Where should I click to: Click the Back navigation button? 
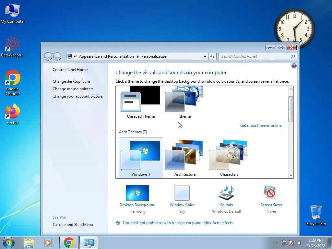pyautogui.click(x=48, y=56)
